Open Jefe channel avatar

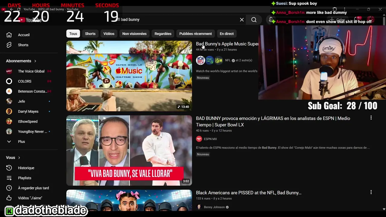coord(9,102)
